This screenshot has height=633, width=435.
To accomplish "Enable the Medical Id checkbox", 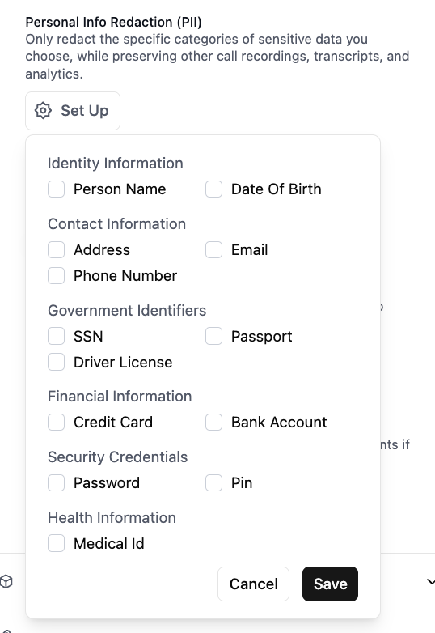I will tap(56, 543).
